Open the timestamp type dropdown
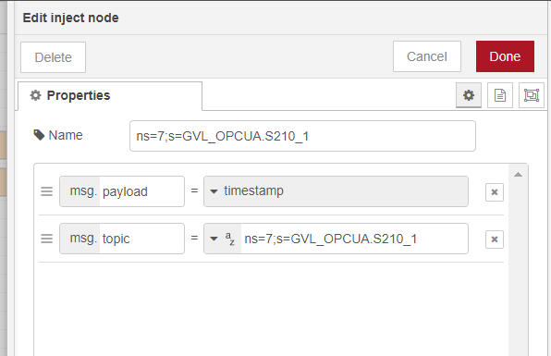Viewport: 551px width, 356px height. pyautogui.click(x=336, y=191)
